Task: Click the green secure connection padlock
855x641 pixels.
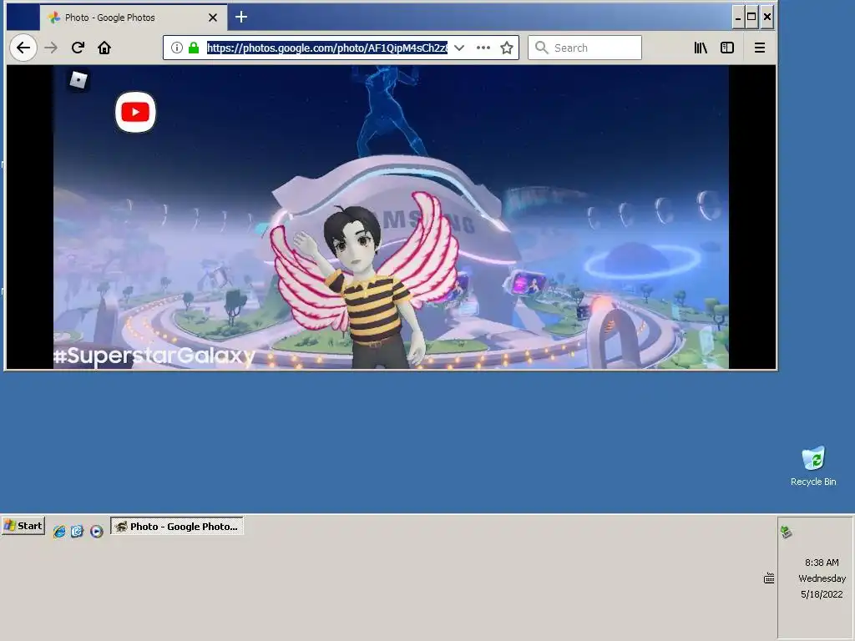Action: 194,48
